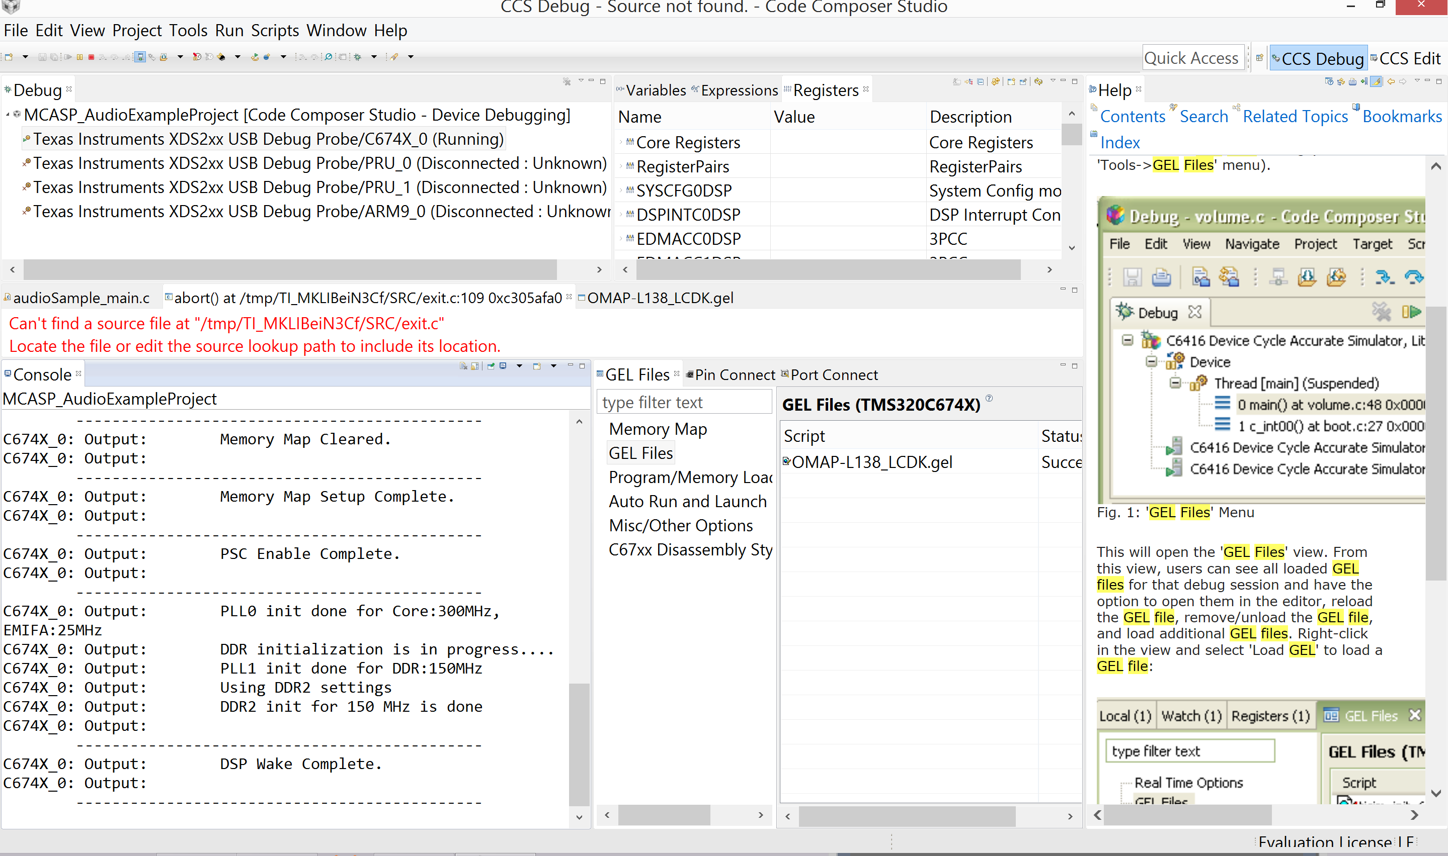Click the help question mark beside GEL Files title
The image size is (1448, 856).
[x=989, y=398]
